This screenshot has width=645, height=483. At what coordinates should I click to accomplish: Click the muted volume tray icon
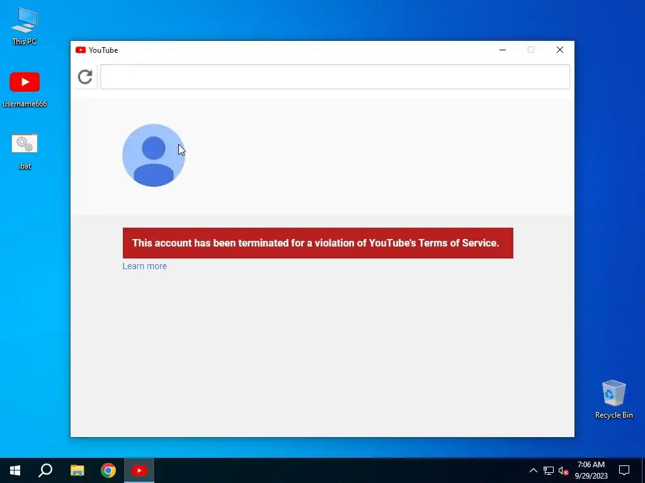pyautogui.click(x=563, y=470)
